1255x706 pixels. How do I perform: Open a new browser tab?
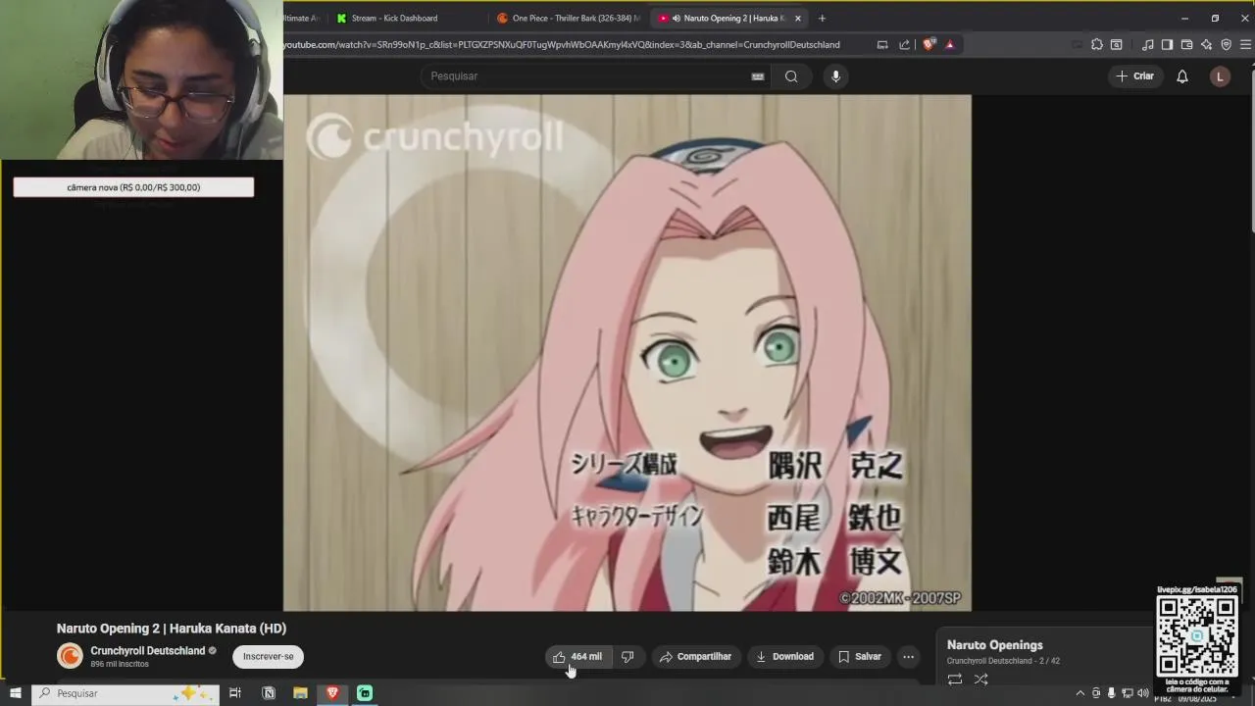822,18
